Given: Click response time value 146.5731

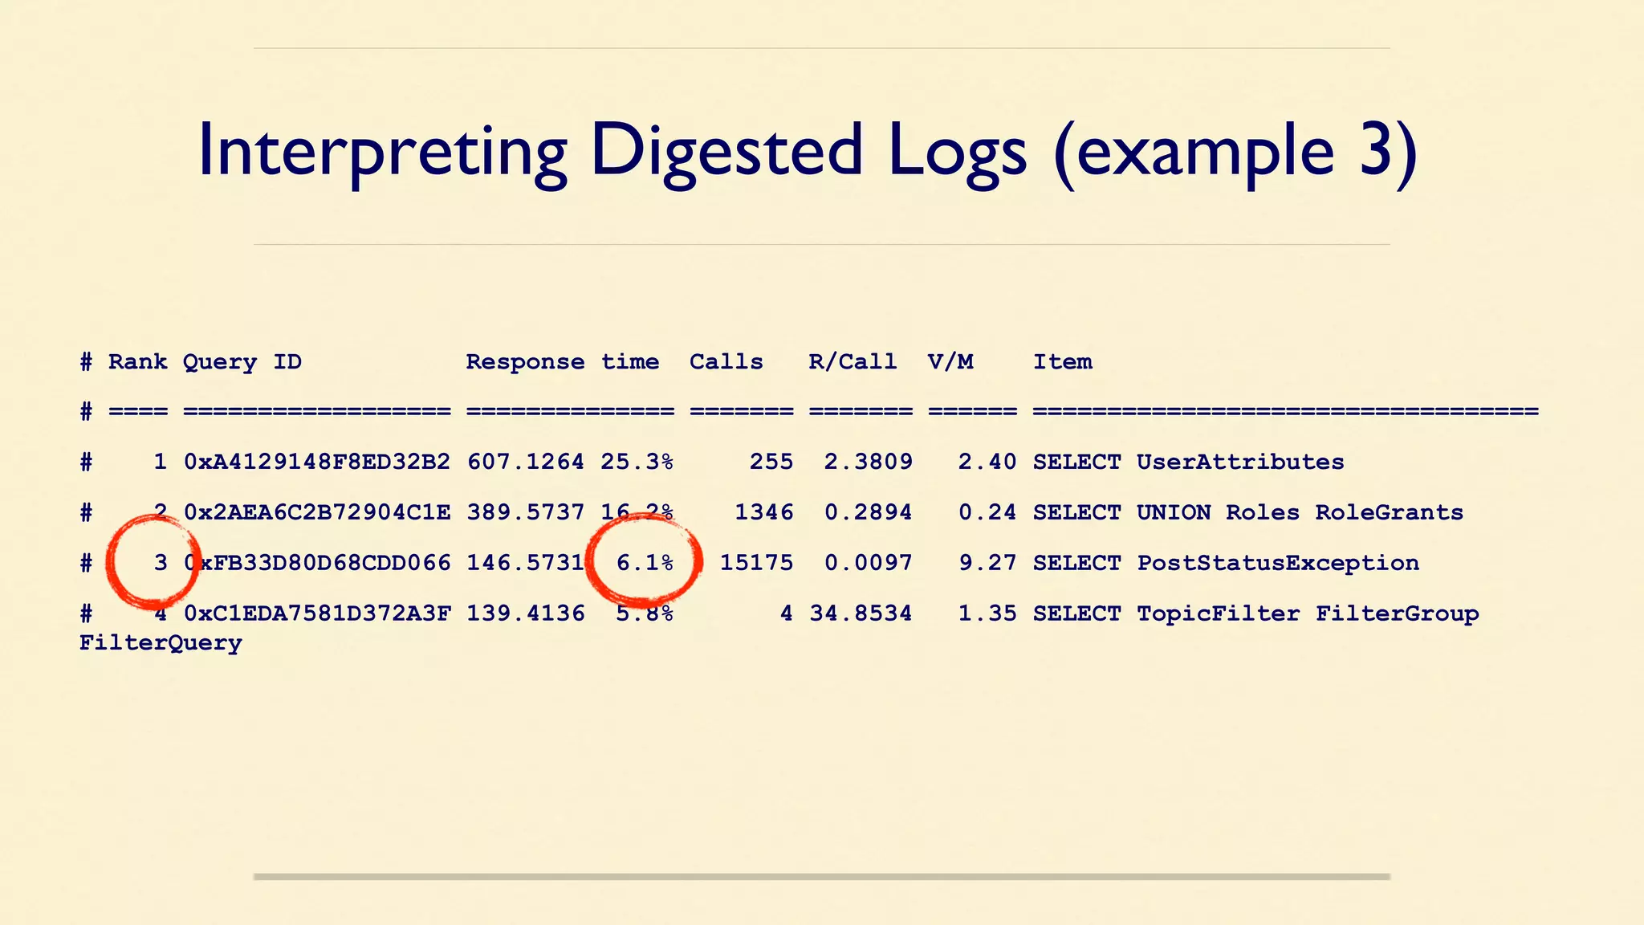Looking at the screenshot, I should [x=526, y=563].
